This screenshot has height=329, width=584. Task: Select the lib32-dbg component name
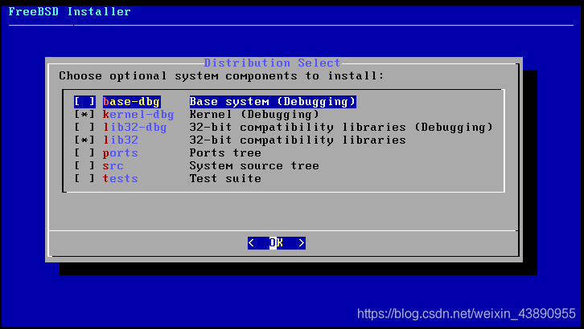point(135,127)
